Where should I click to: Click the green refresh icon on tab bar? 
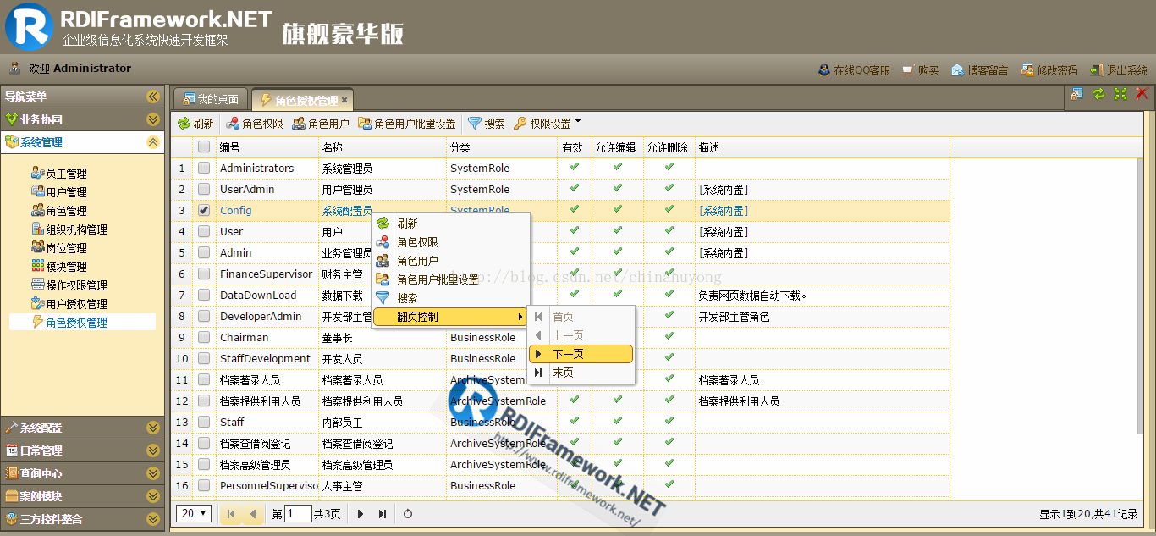1098,94
